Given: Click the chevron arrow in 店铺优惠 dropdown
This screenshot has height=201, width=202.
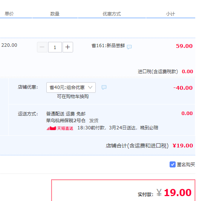Looking at the screenshot, I should 90,87.
